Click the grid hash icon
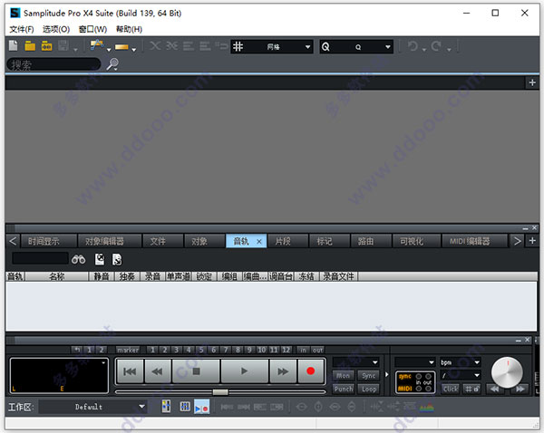 pos(238,46)
